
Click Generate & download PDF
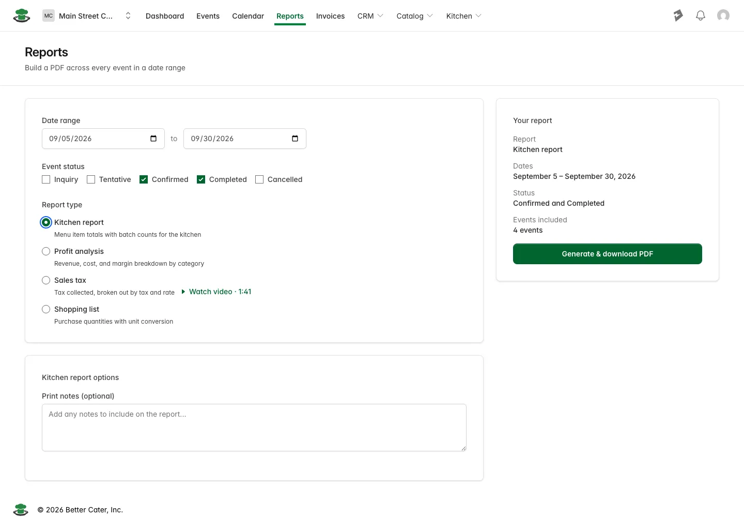coord(608,254)
